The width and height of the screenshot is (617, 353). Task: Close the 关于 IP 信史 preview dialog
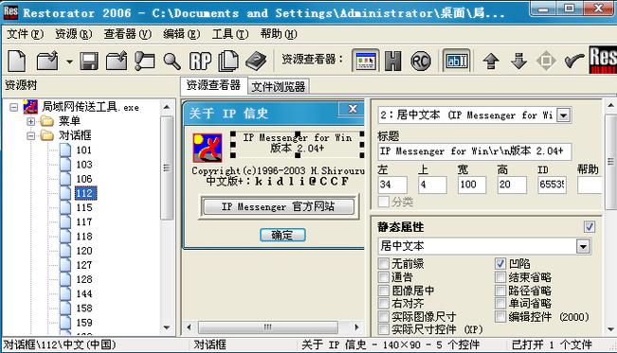(x=353, y=109)
